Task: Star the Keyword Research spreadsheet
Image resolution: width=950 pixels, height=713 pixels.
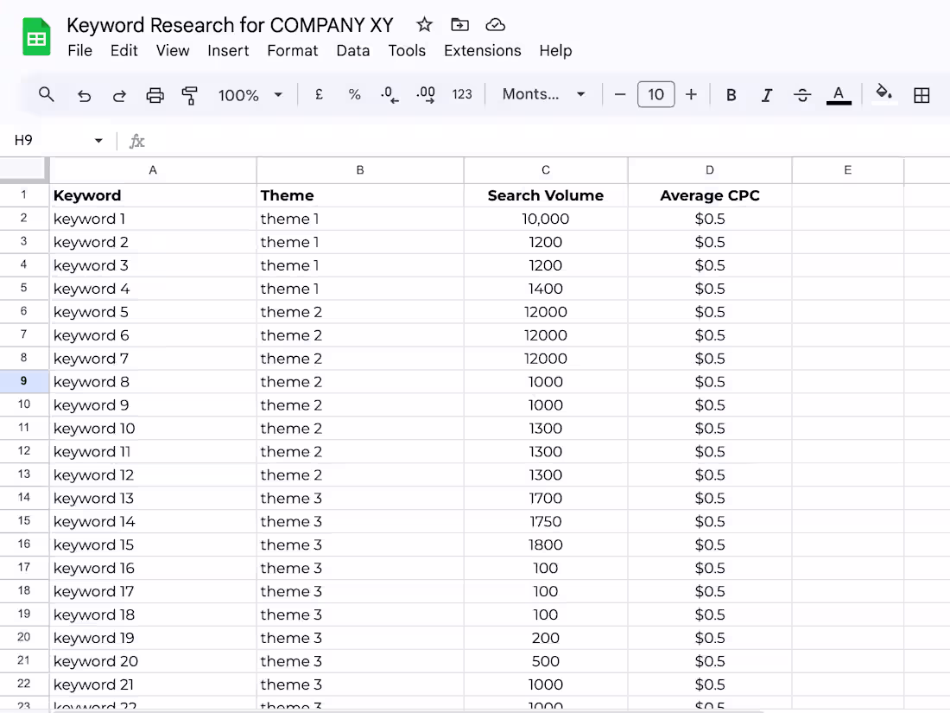Action: [423, 25]
